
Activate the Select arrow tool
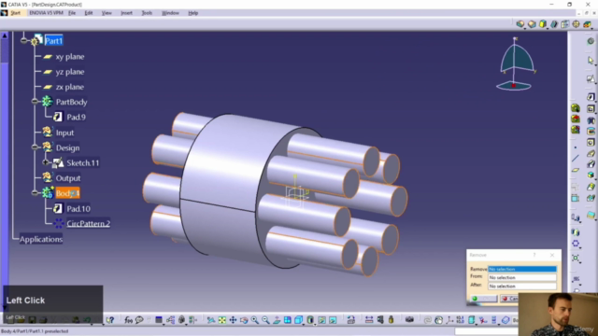tap(591, 61)
